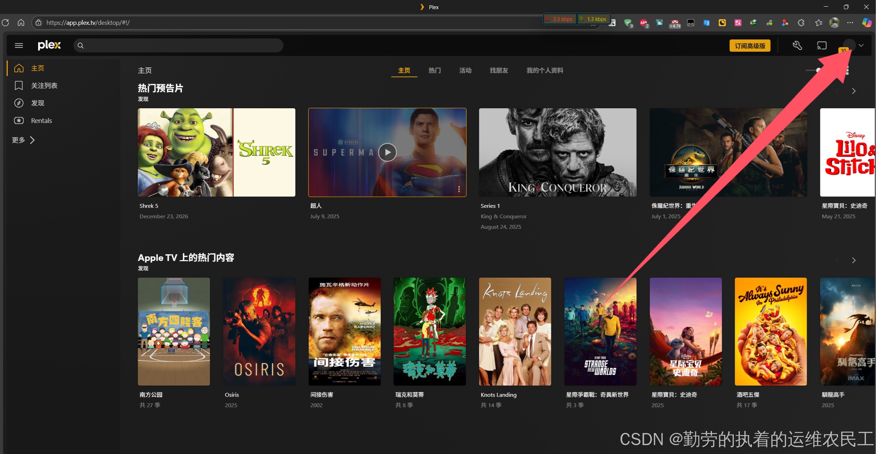Screen dimensions: 876x454
Task: Click the Rentals ticket icon
Action: [x=19, y=121]
